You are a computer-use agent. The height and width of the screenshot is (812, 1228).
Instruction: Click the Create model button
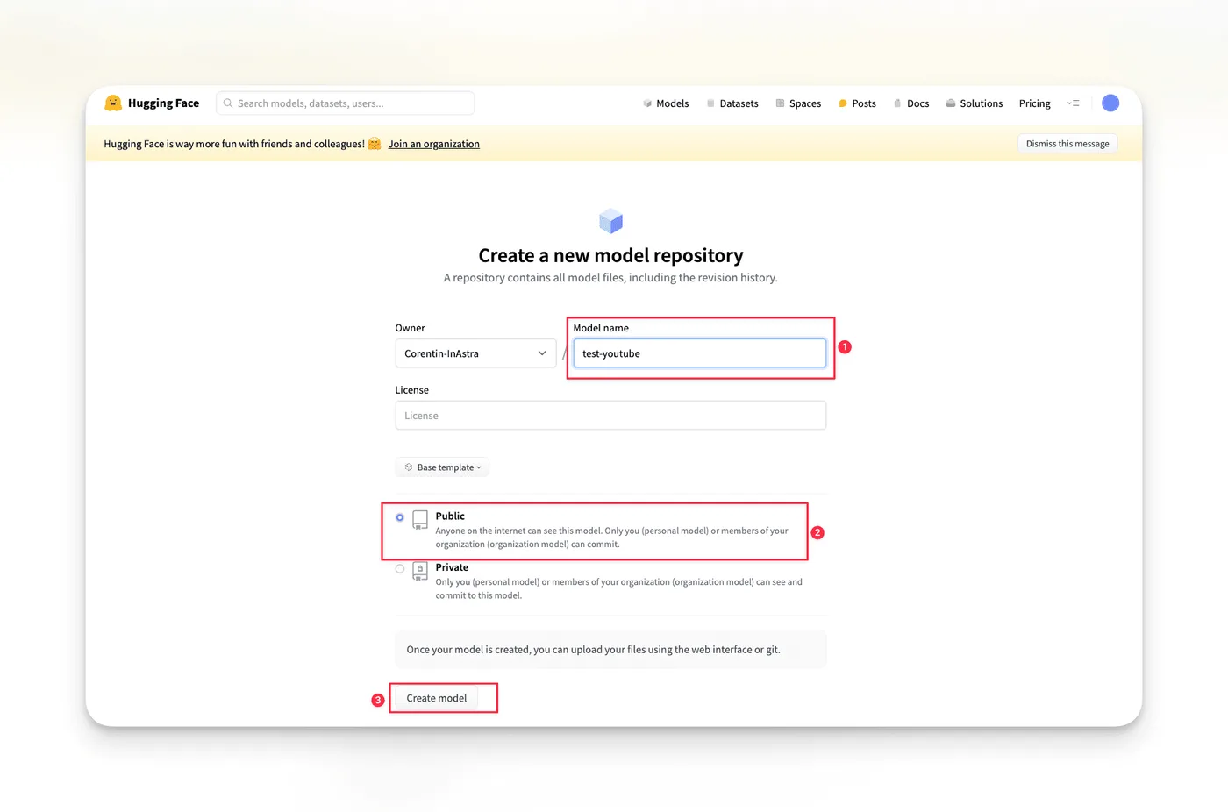(437, 698)
